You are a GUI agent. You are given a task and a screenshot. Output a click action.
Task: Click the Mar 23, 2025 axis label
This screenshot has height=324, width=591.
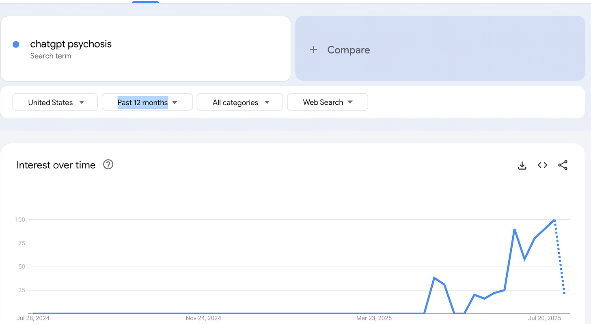[374, 318]
